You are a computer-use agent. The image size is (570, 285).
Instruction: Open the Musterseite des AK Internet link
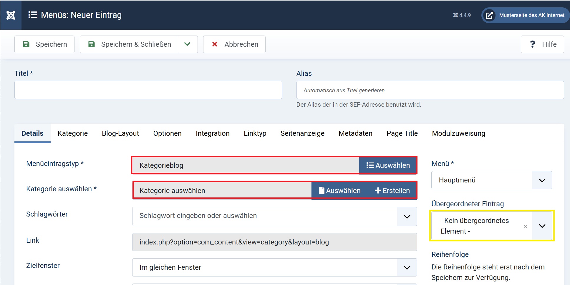pyautogui.click(x=526, y=15)
